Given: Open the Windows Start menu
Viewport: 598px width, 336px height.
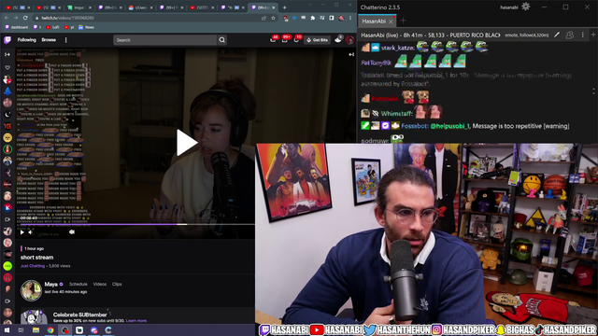Looking at the screenshot, I should pyautogui.click(x=7, y=330).
